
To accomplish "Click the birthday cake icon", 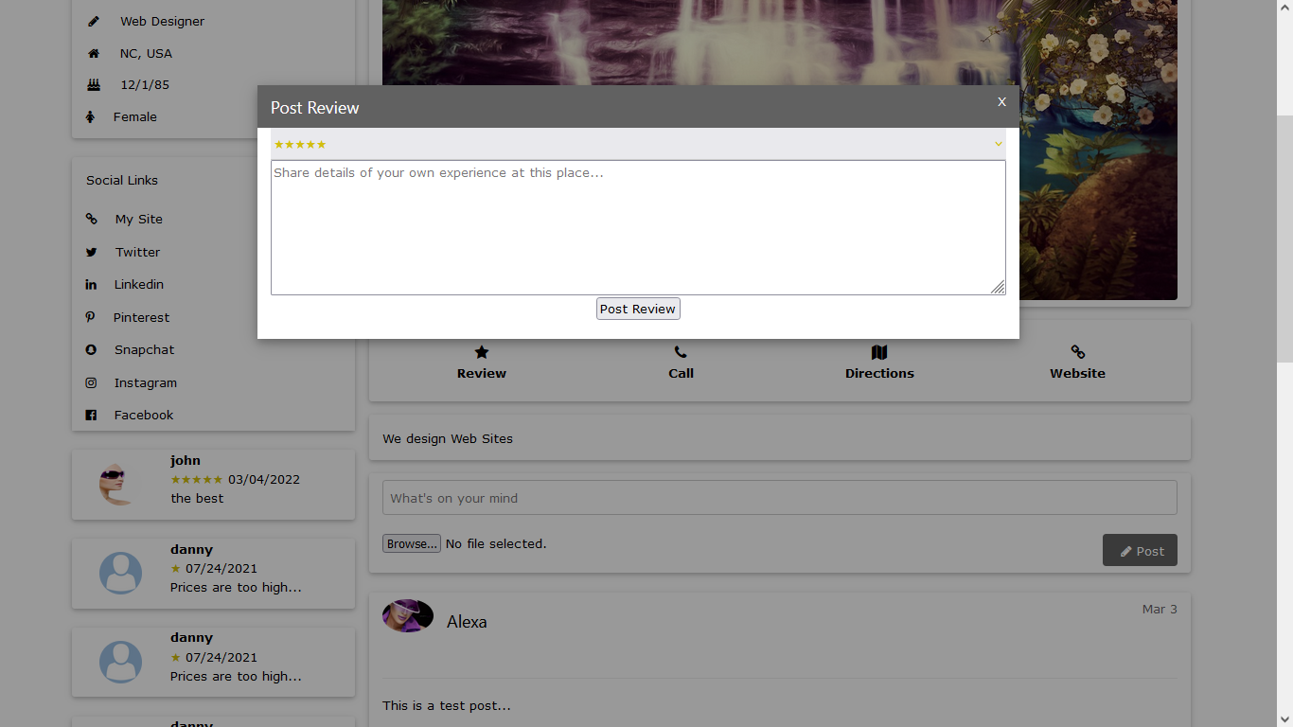I will coord(93,84).
